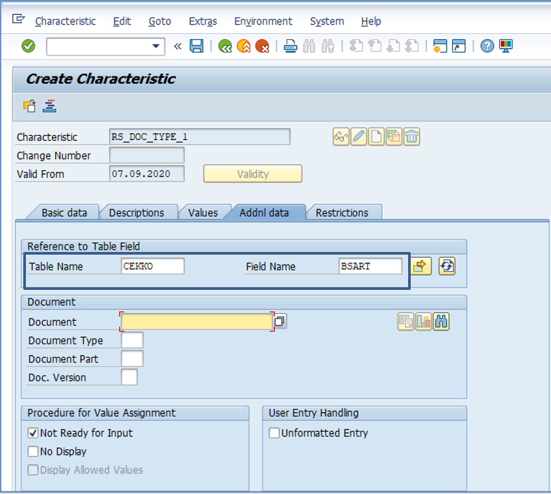Click the blue stacked lines icon under title
Screen dimensions: 551x494
[50, 106]
